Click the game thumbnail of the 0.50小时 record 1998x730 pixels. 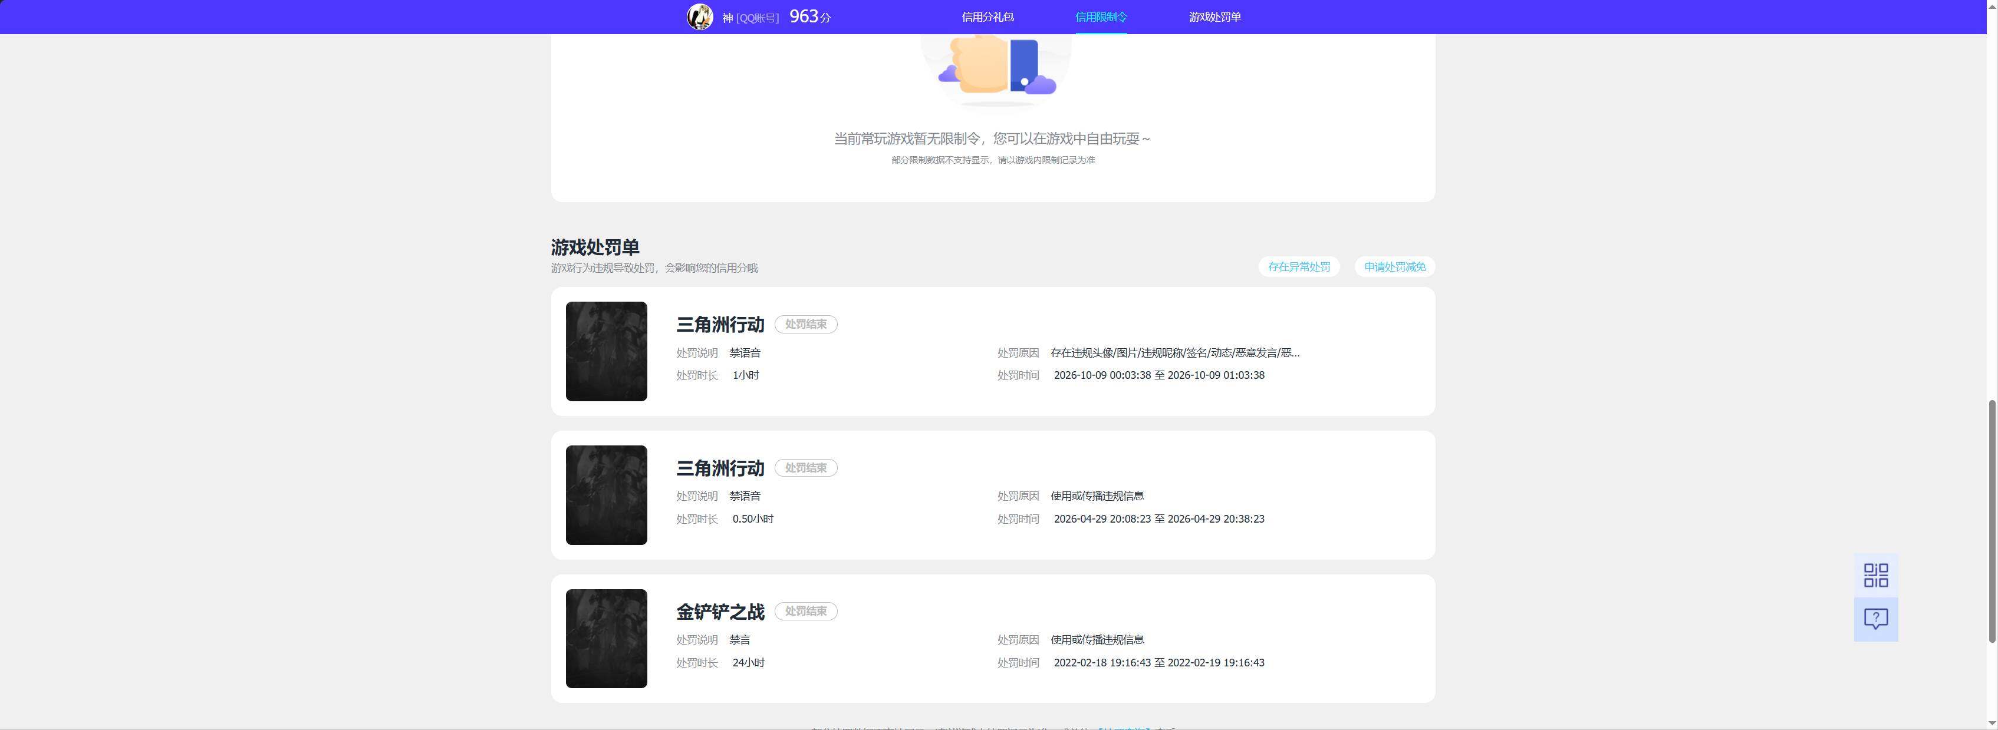605,495
